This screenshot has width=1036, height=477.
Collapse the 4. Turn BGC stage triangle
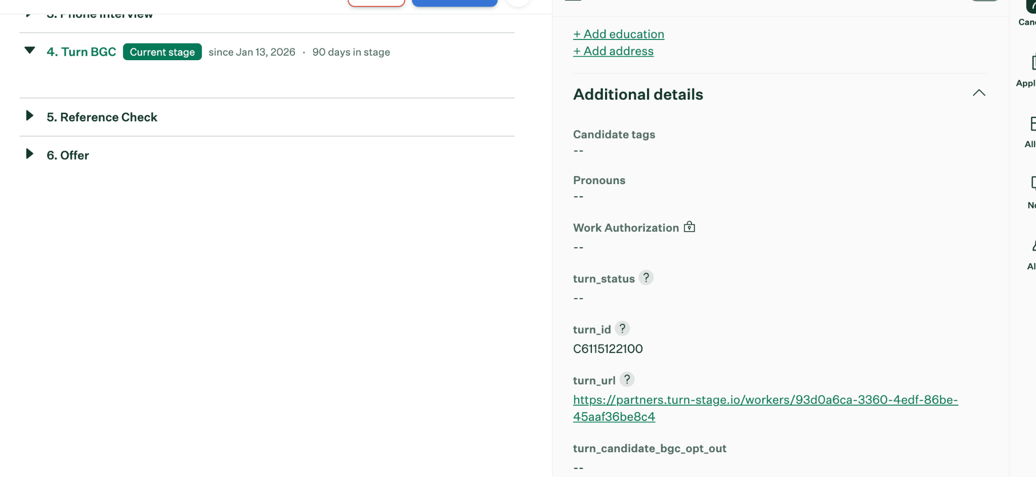pyautogui.click(x=30, y=51)
